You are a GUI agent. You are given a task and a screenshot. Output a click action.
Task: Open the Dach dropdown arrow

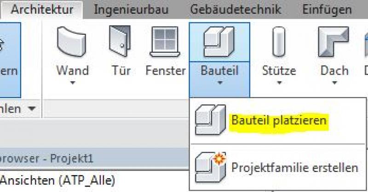pyautogui.click(x=334, y=83)
